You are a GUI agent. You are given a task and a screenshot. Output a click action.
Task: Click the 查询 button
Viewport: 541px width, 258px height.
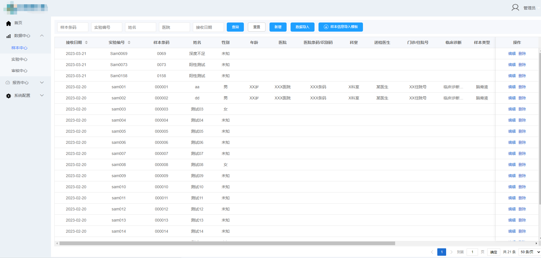tap(235, 27)
